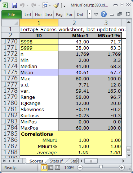
Task: Save the workbook with floppy icon
Action: [x=14, y=5]
